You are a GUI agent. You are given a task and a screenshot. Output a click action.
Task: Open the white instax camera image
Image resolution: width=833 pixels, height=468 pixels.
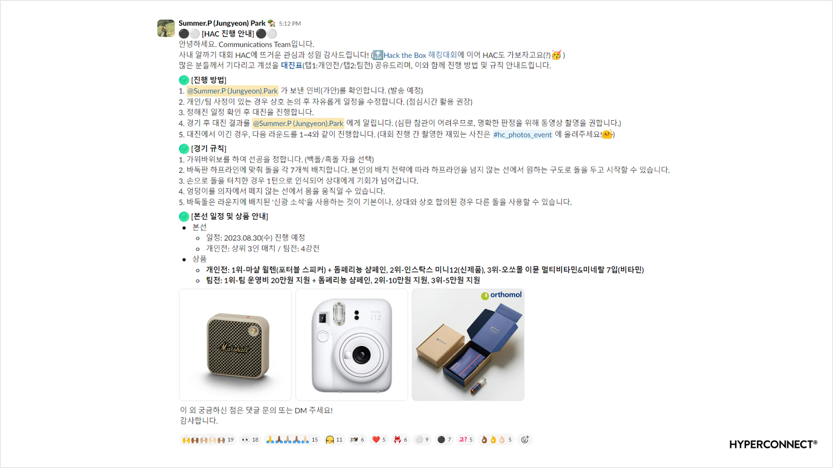[x=352, y=345]
